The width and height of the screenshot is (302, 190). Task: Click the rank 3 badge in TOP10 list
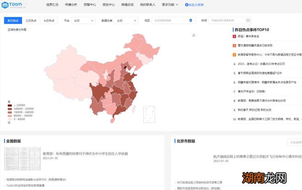(234, 55)
